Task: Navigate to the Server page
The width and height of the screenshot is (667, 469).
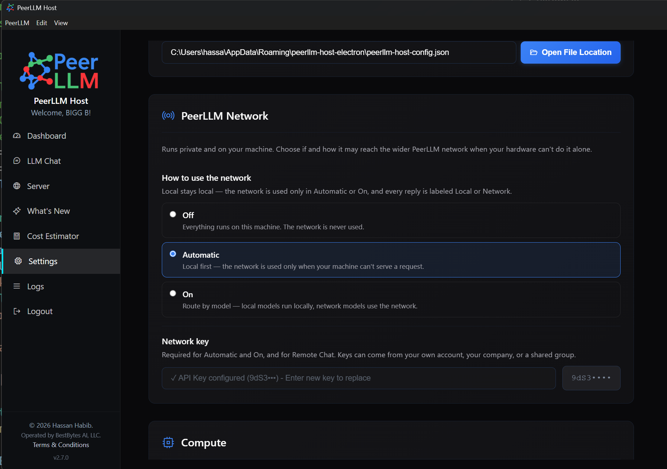Action: click(x=61, y=186)
